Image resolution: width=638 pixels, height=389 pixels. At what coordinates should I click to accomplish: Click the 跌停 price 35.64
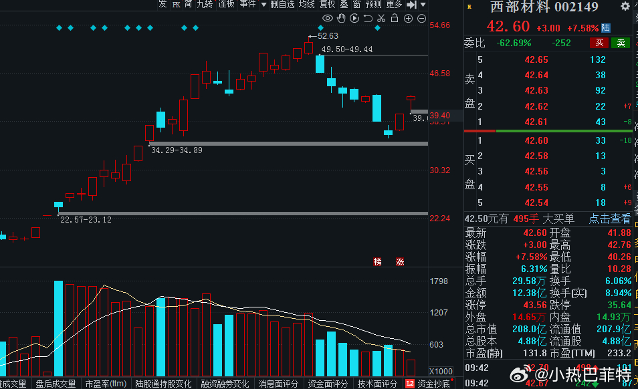point(619,305)
